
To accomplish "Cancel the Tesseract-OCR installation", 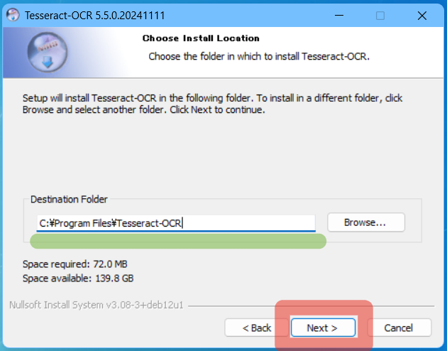I will pos(399,328).
